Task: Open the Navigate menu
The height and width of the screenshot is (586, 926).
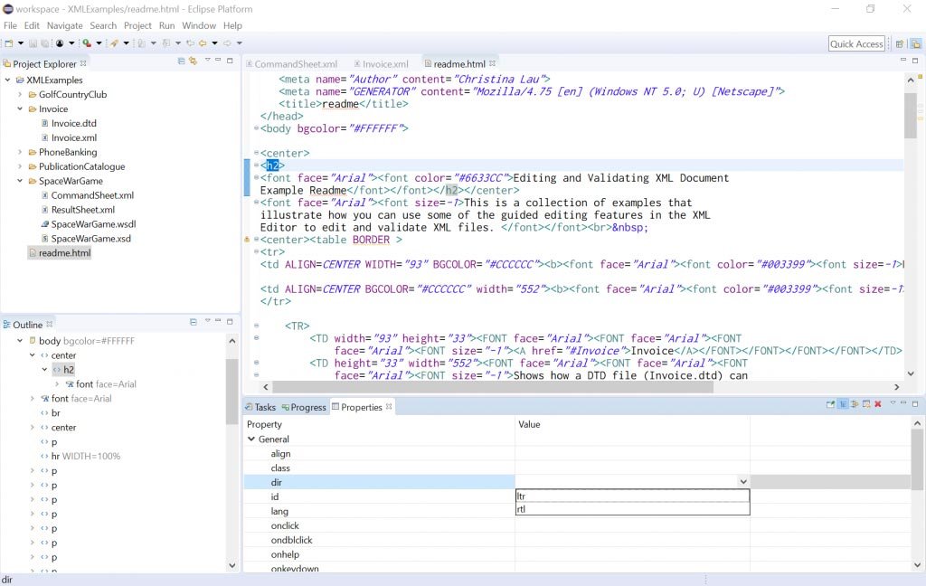Action: point(65,25)
